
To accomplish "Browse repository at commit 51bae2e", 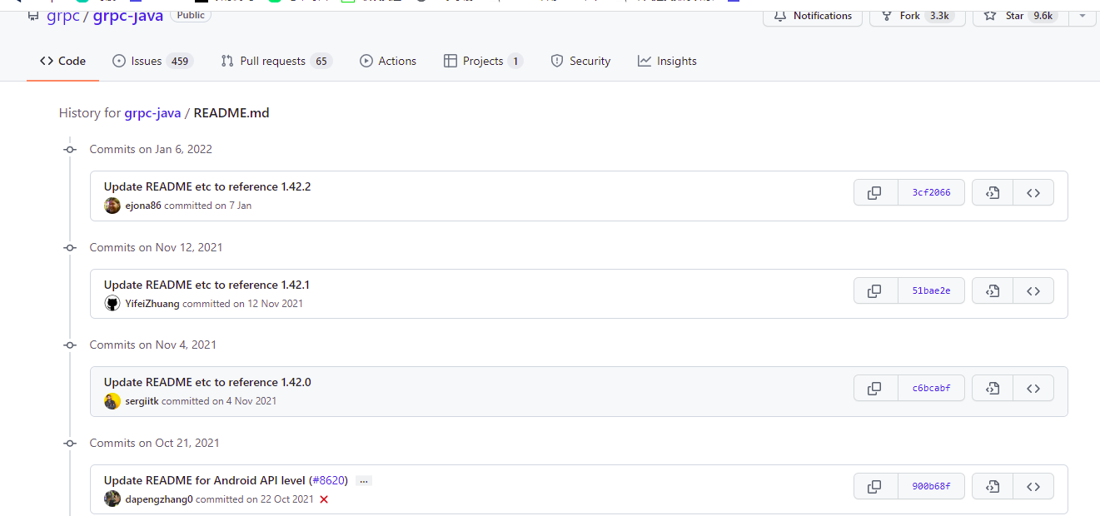I will [1033, 291].
